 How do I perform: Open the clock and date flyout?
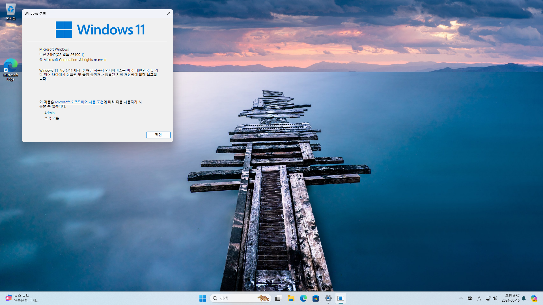pos(510,298)
